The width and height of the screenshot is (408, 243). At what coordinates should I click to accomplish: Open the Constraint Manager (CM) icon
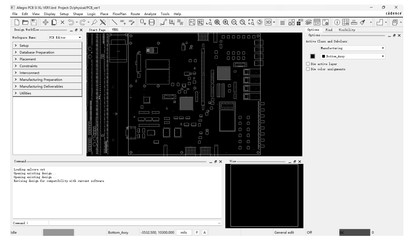(317, 23)
